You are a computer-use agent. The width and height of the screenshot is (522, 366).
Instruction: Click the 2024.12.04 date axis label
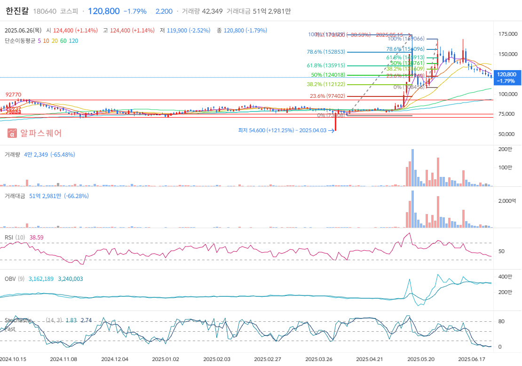pos(115,359)
